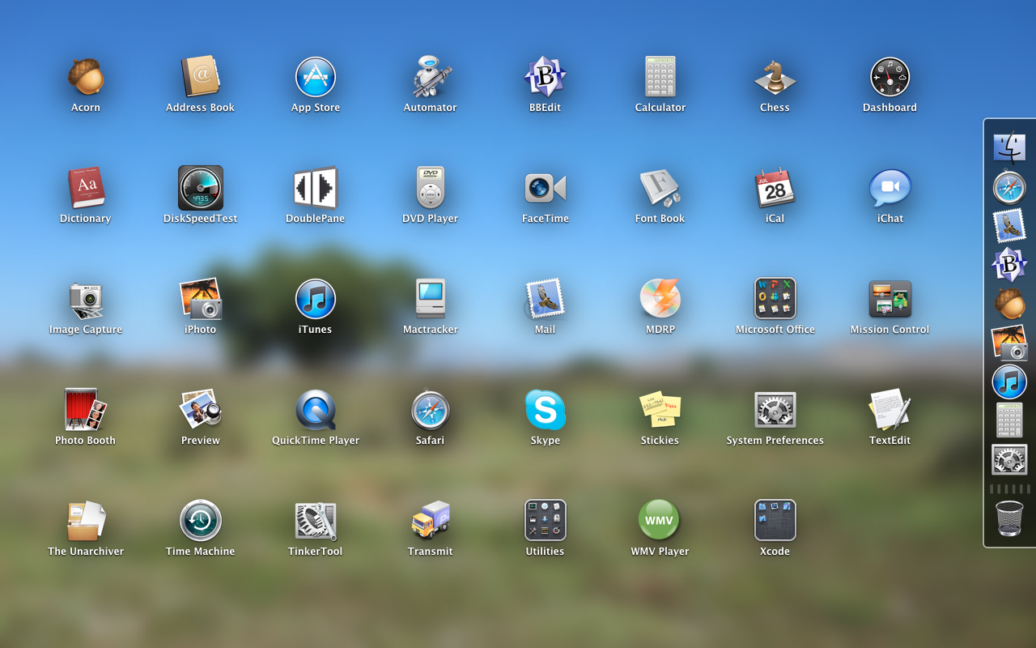Viewport: 1036px width, 648px height.
Task: Open Calculator in the Launchpad grid
Action: pos(660,77)
